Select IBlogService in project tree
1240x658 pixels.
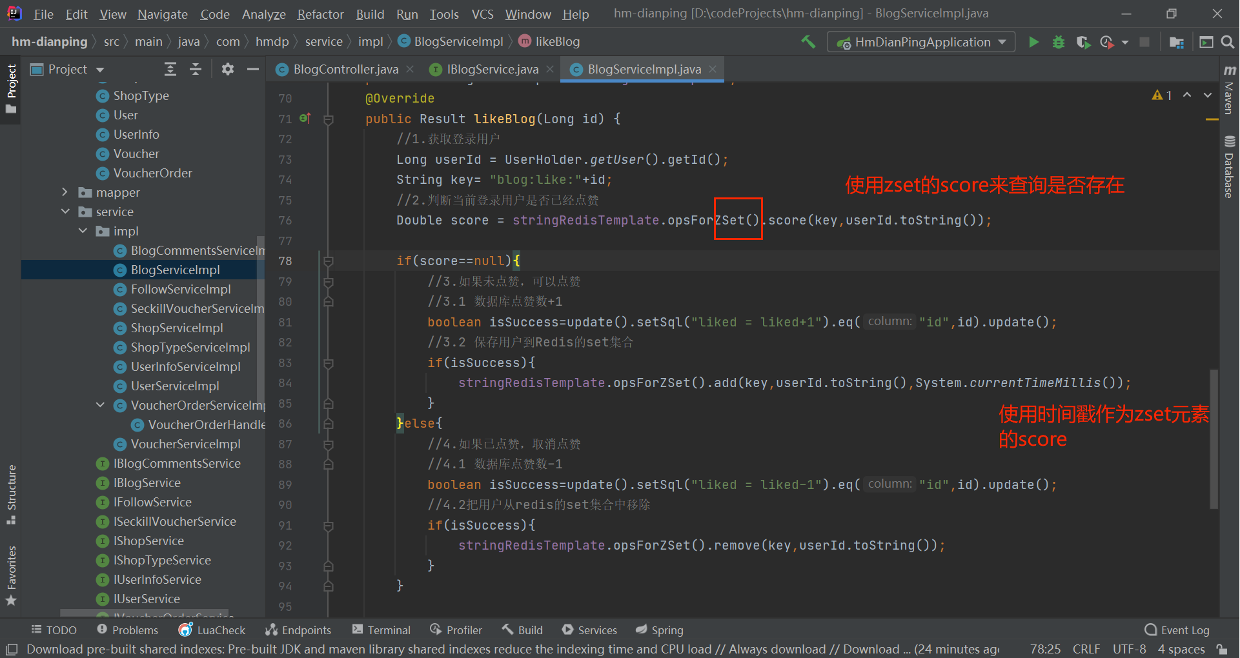[147, 483]
